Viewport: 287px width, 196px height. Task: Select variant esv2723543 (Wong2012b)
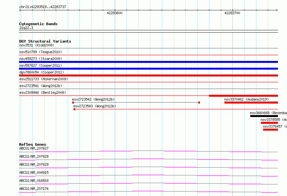[x=94, y=106]
